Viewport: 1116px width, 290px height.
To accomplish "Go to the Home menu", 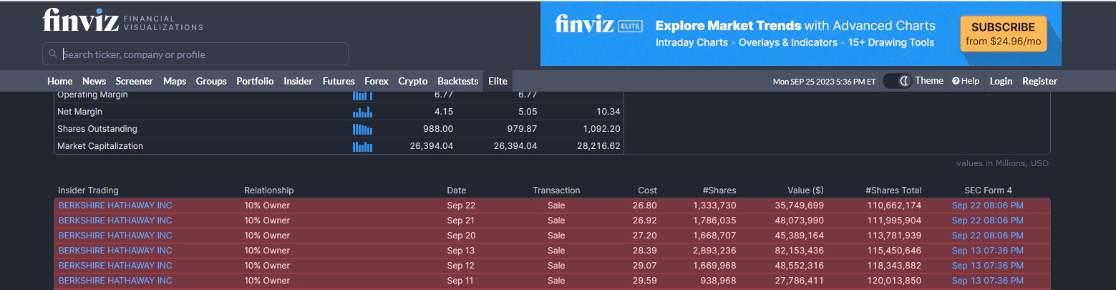I will coord(60,81).
